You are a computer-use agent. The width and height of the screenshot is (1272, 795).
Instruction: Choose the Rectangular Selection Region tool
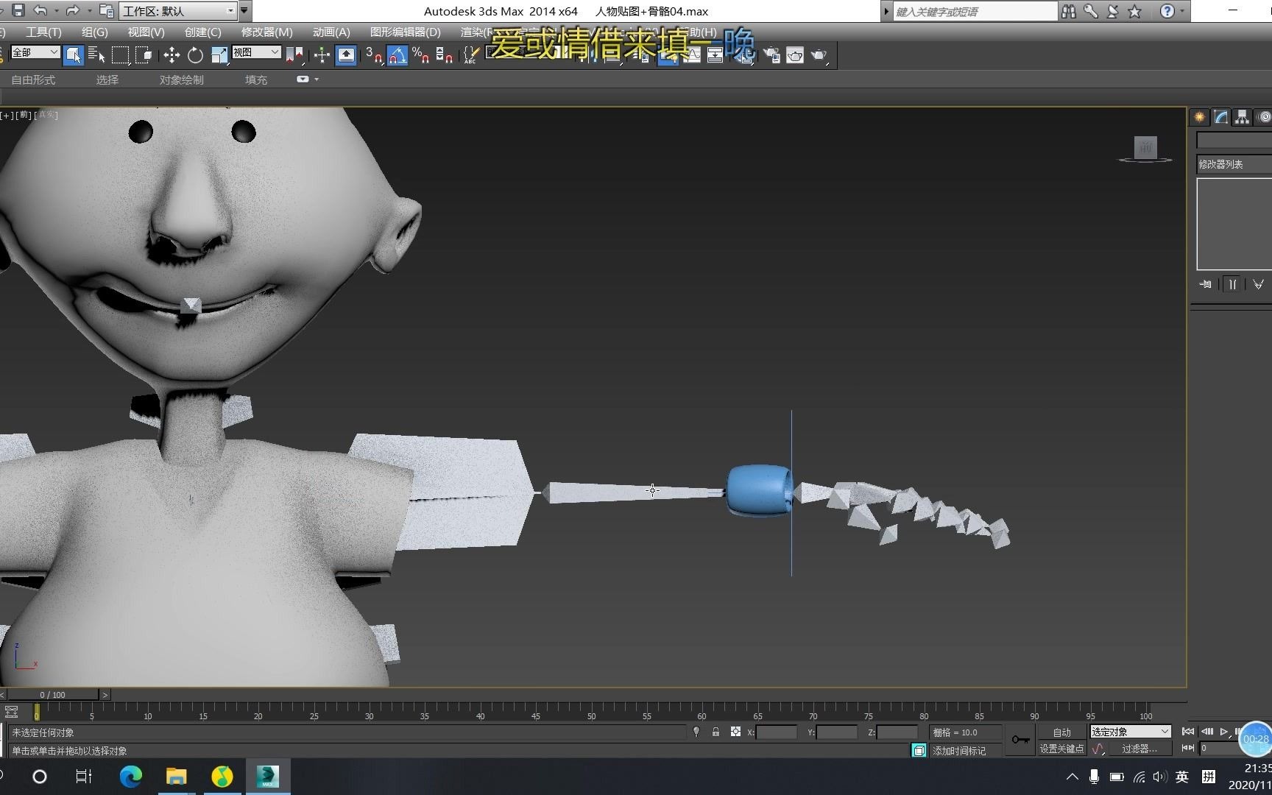(120, 55)
